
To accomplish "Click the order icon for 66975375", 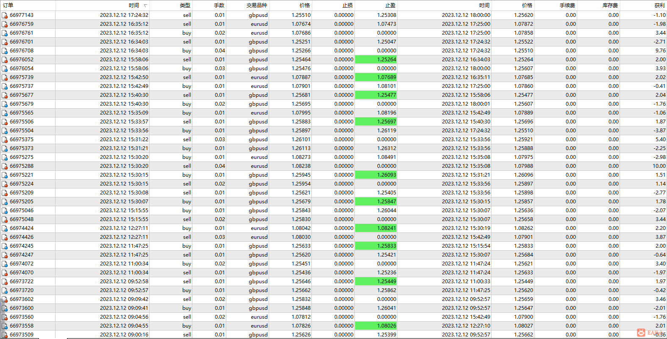I will (5, 139).
